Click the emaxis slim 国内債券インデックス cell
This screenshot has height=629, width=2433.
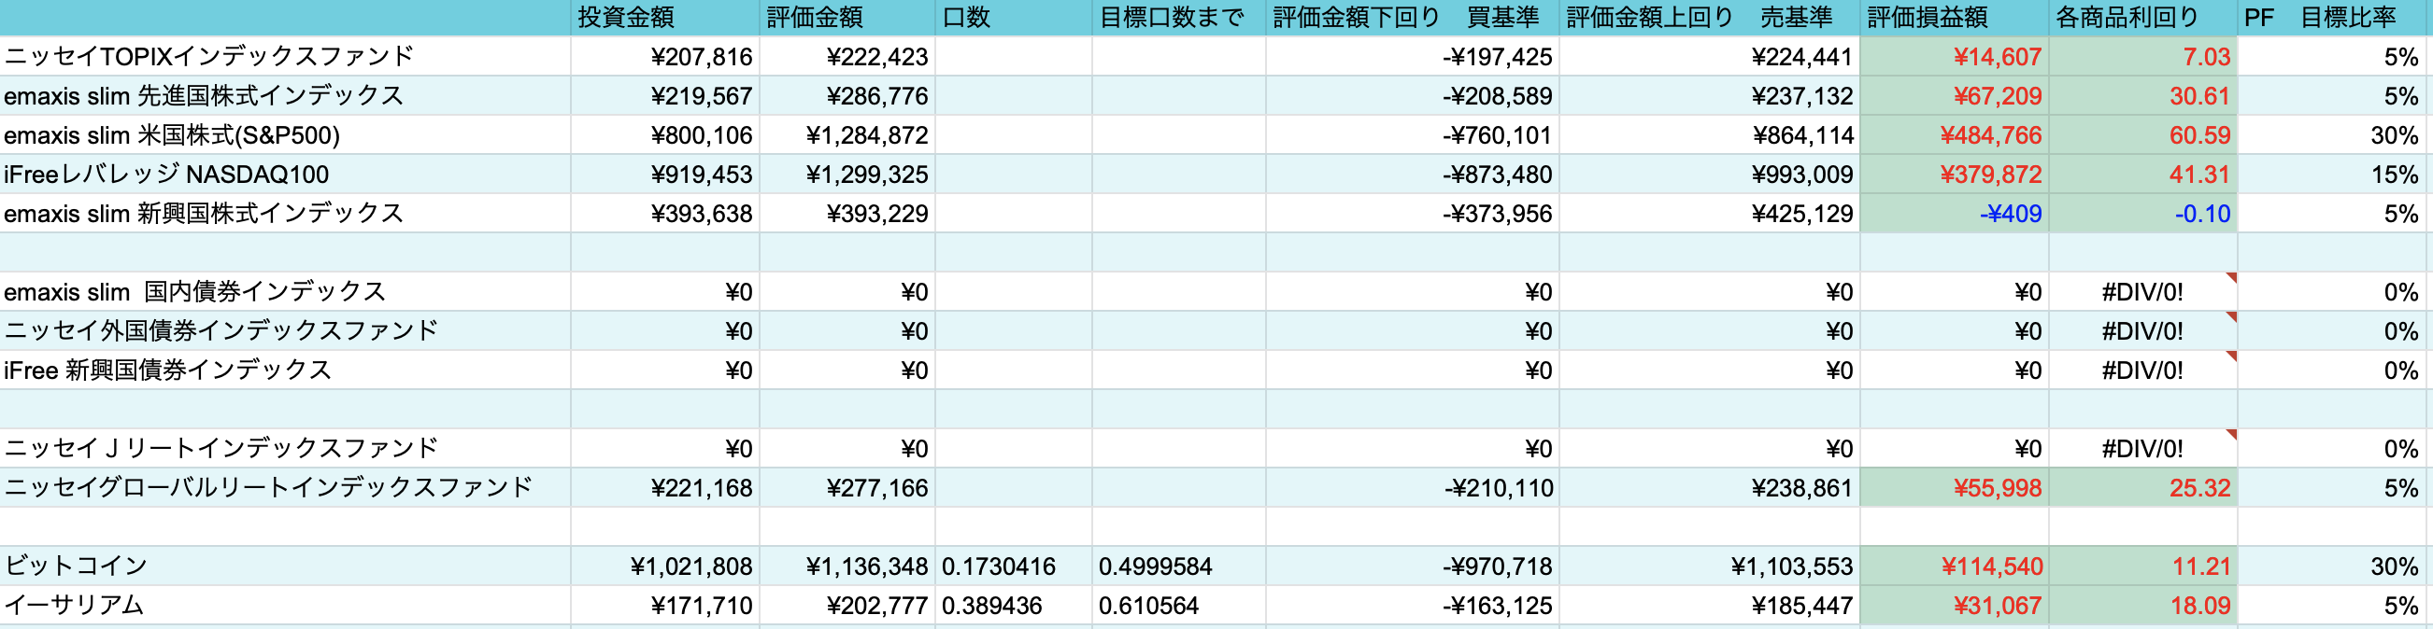point(285,291)
